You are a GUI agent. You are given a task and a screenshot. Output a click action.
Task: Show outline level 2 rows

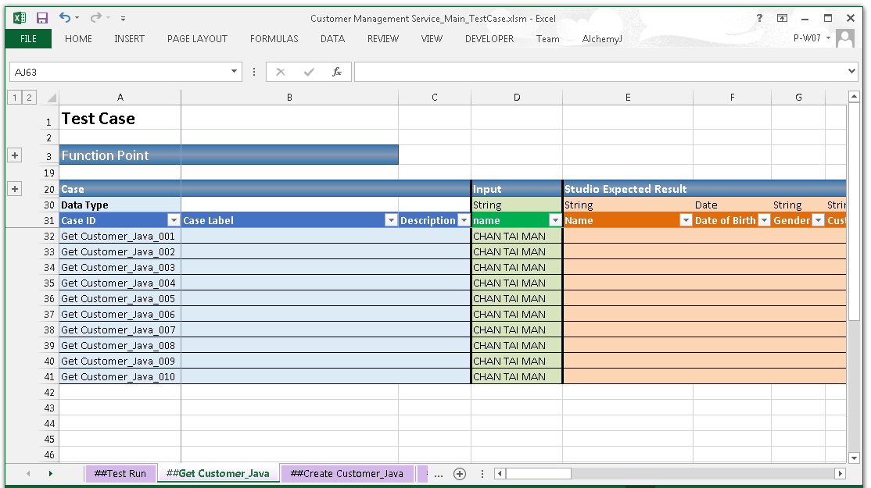(29, 98)
